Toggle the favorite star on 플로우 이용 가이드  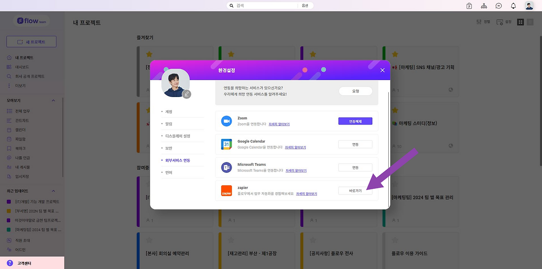(394, 240)
